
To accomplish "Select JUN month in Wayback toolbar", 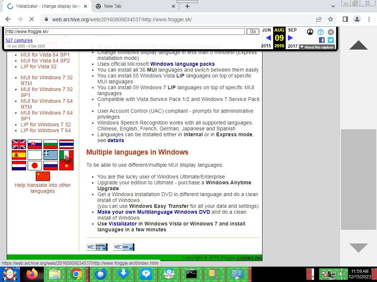I will (267, 30).
